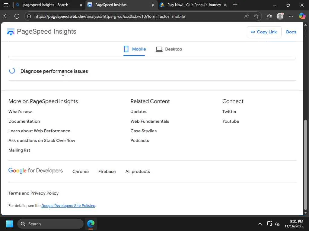Open the Windows Start menu

10,224
